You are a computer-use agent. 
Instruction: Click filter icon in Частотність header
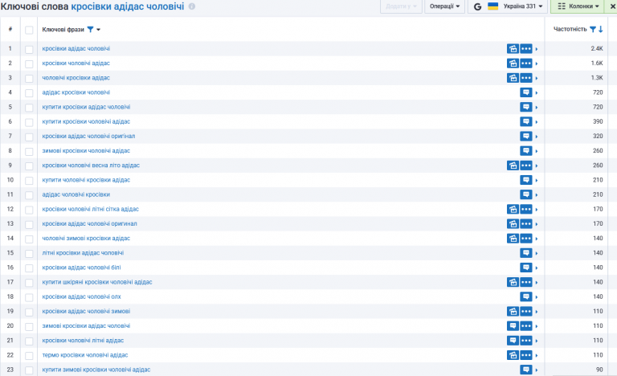pos(593,29)
